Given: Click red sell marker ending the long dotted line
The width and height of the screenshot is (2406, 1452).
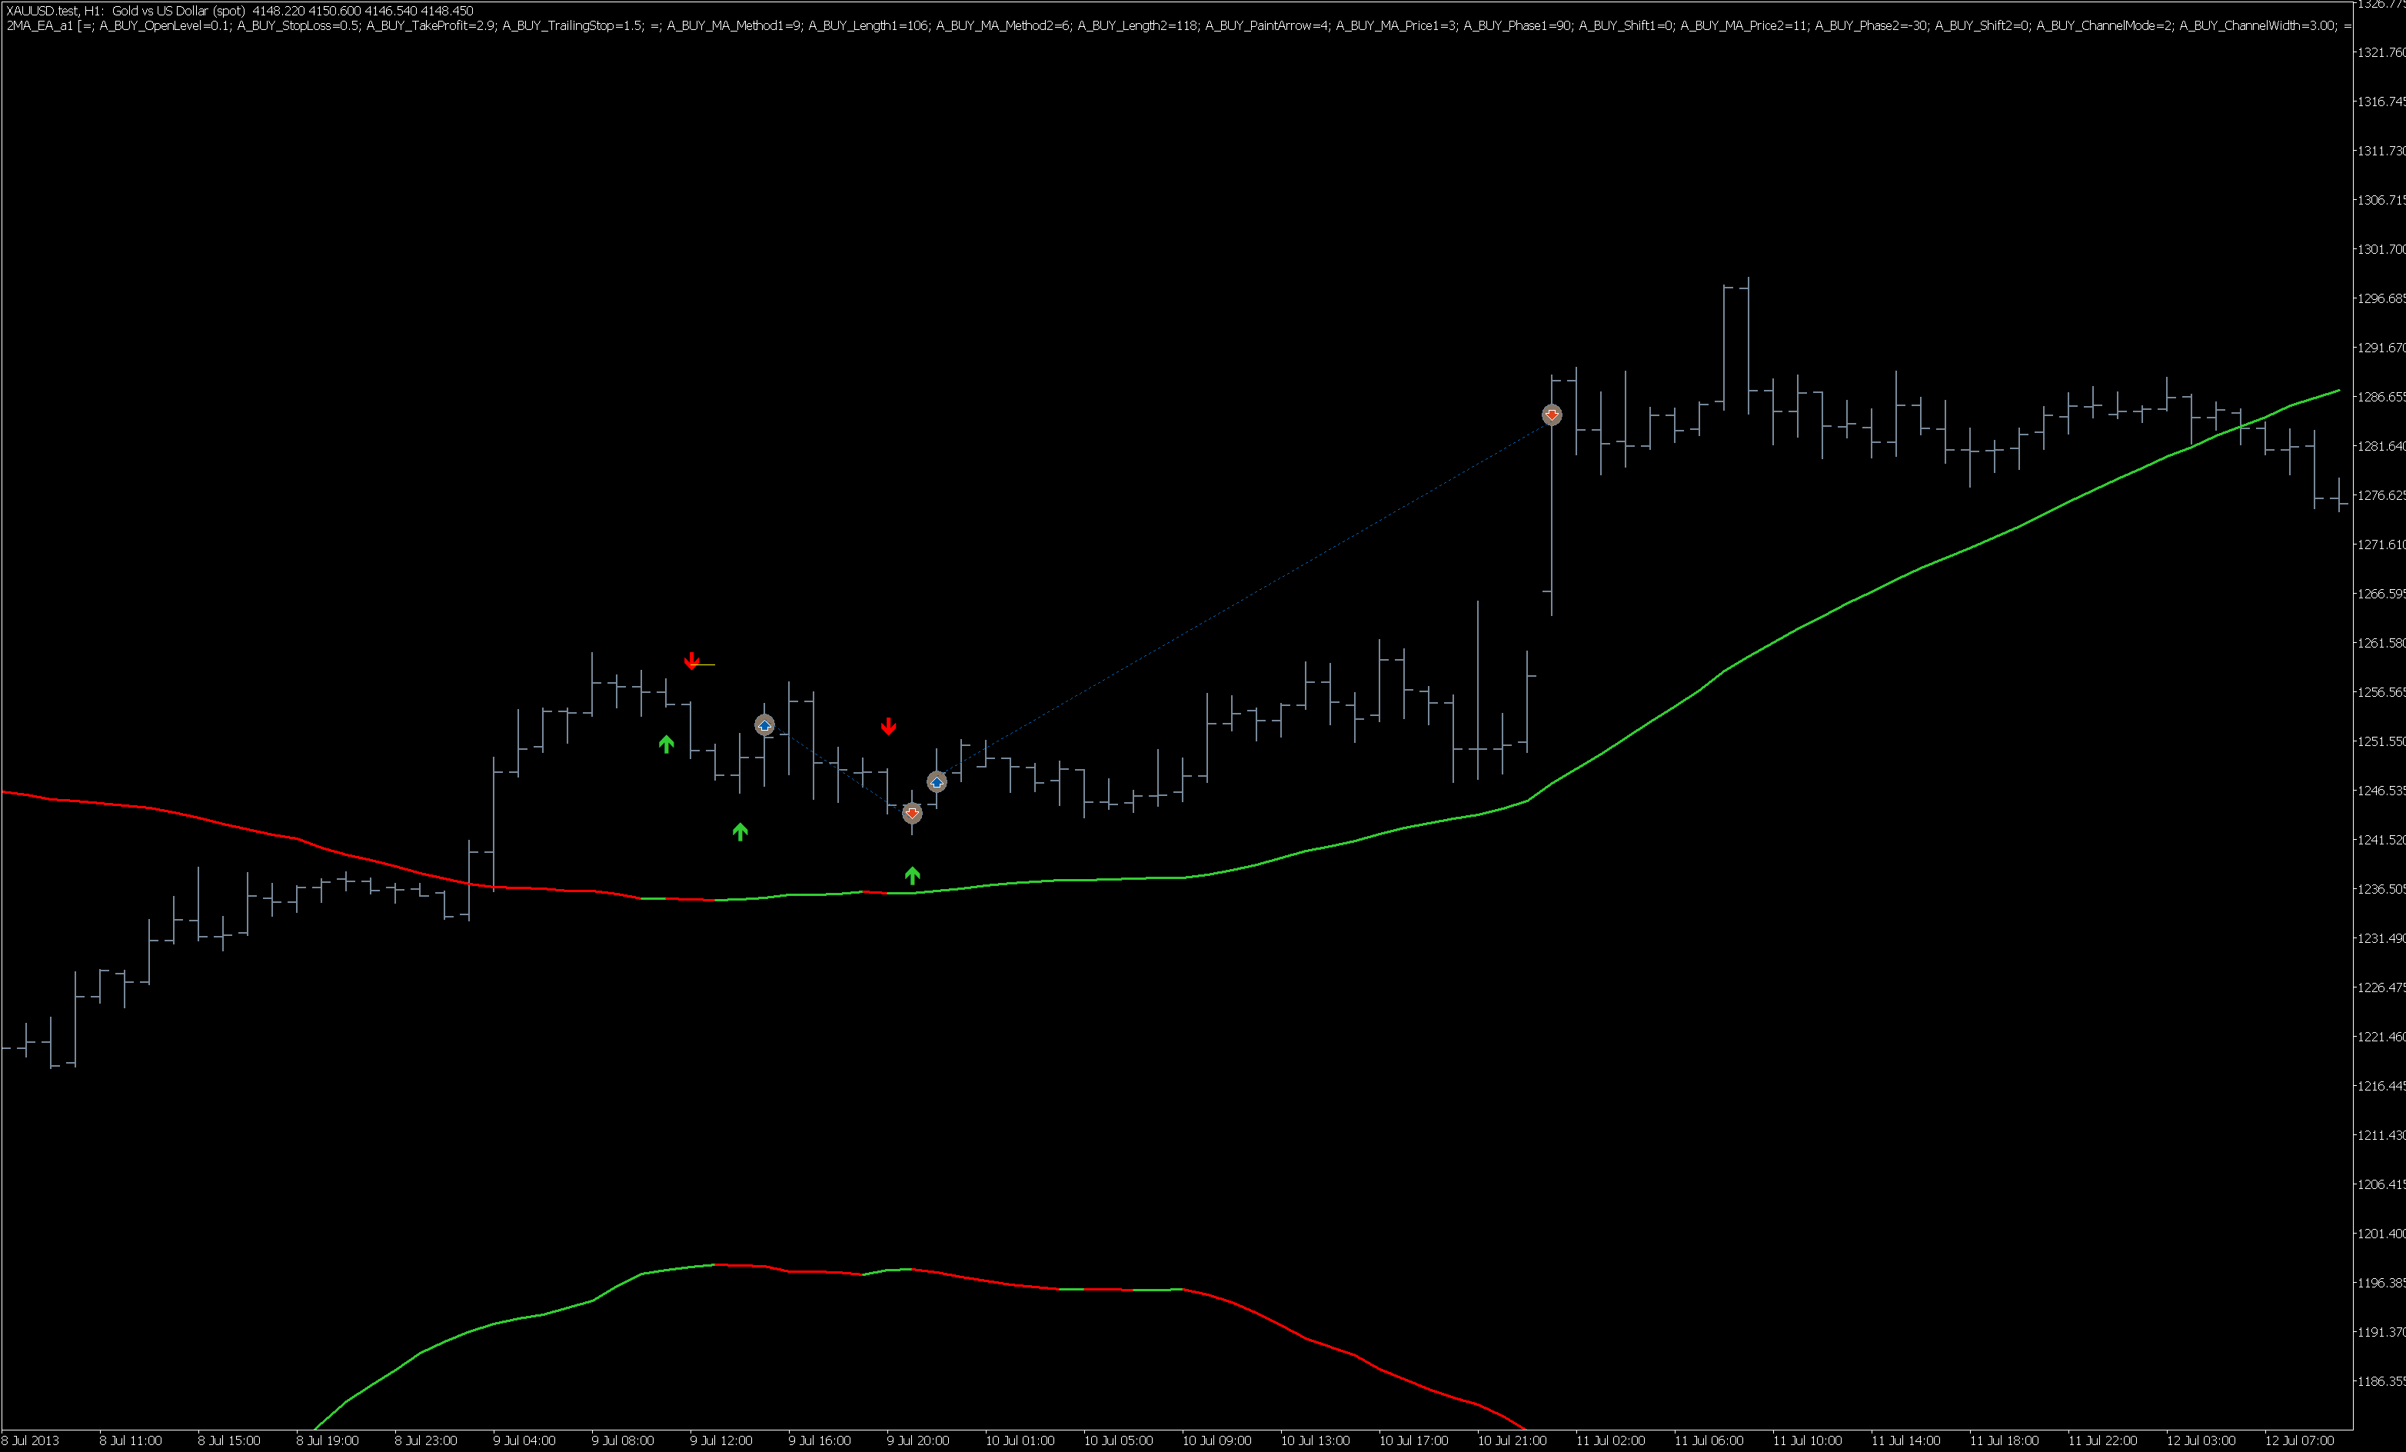Looking at the screenshot, I should pyautogui.click(x=1552, y=415).
